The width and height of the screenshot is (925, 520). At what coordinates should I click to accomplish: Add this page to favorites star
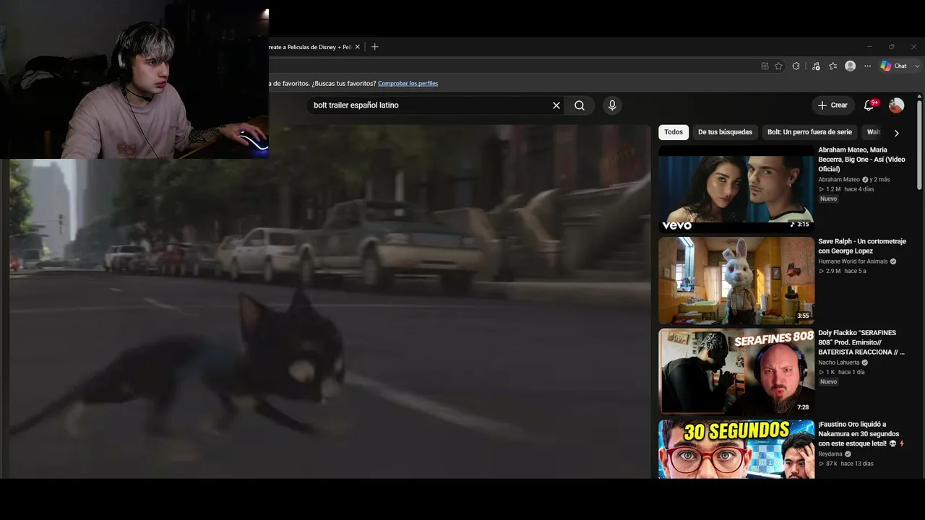pos(778,66)
